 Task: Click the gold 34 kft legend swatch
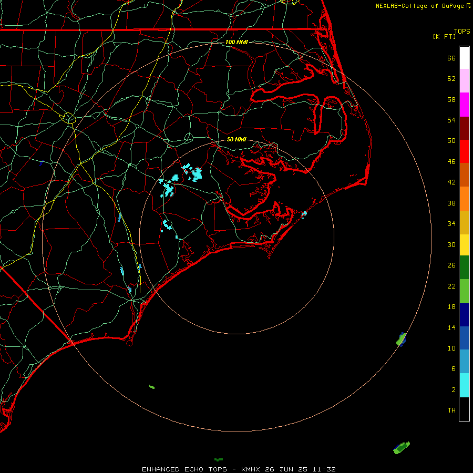pyautogui.click(x=464, y=223)
